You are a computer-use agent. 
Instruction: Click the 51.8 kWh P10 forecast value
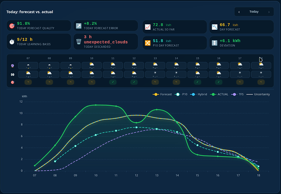point(162,41)
